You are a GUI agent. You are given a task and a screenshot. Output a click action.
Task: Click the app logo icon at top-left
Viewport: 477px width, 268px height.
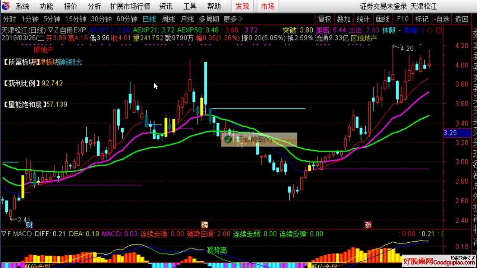(6, 6)
